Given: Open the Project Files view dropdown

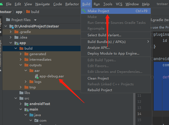Looking at the screenshot, I should coord(35,20).
